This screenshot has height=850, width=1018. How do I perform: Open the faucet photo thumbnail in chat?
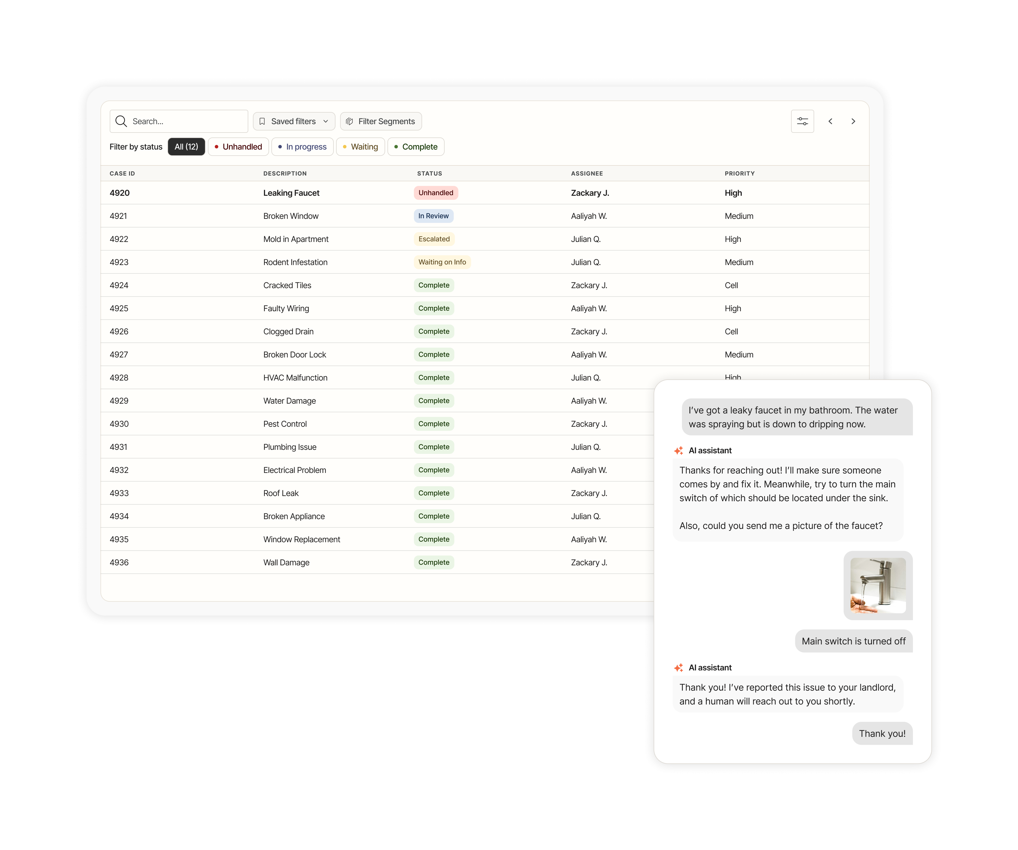click(878, 585)
